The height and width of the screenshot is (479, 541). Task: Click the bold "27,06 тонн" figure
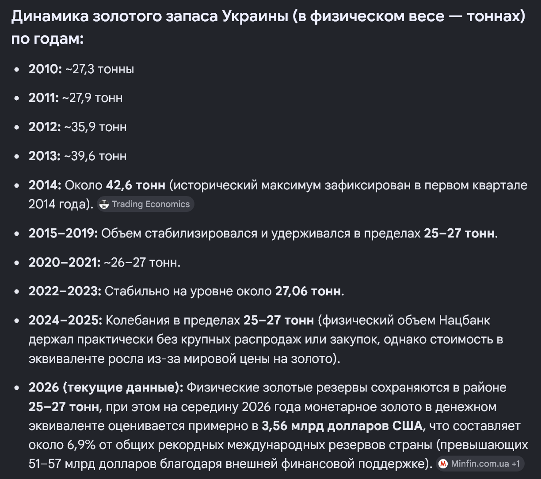tap(308, 291)
